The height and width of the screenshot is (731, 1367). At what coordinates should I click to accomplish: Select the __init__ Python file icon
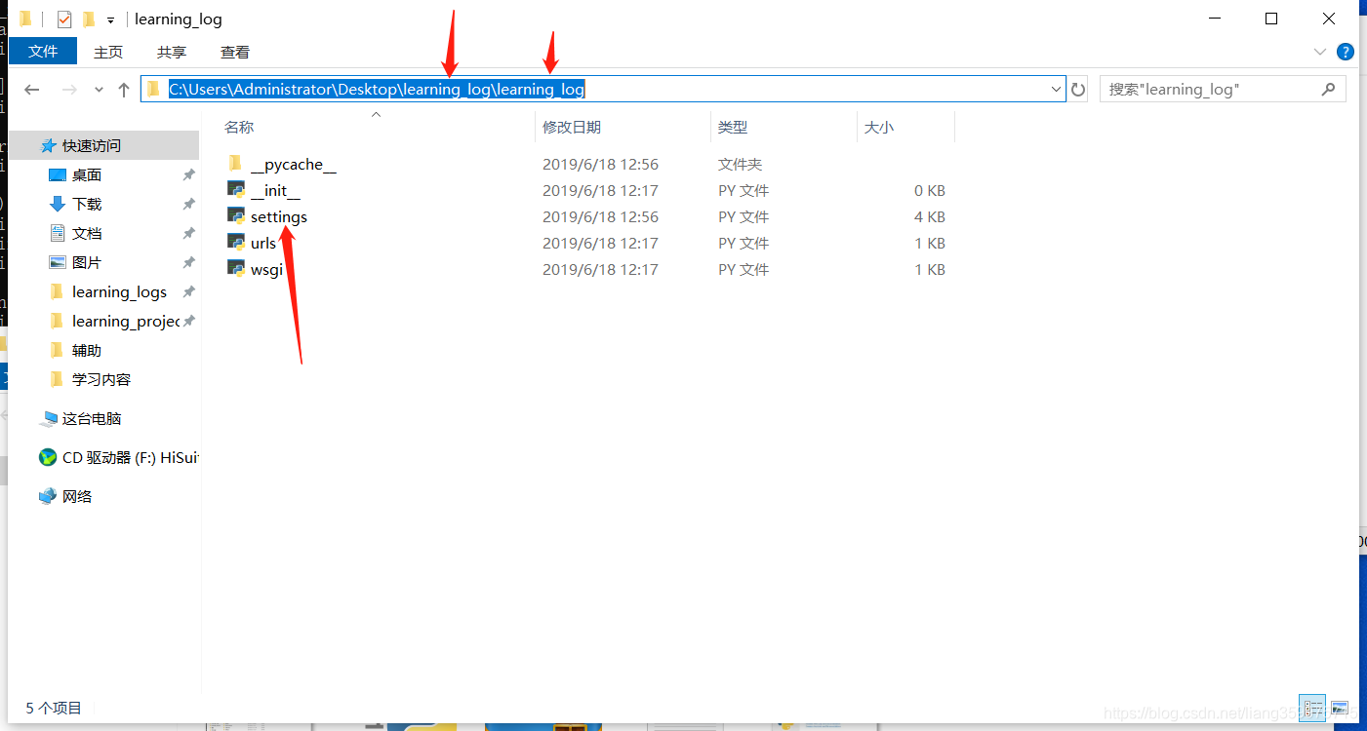coord(236,190)
